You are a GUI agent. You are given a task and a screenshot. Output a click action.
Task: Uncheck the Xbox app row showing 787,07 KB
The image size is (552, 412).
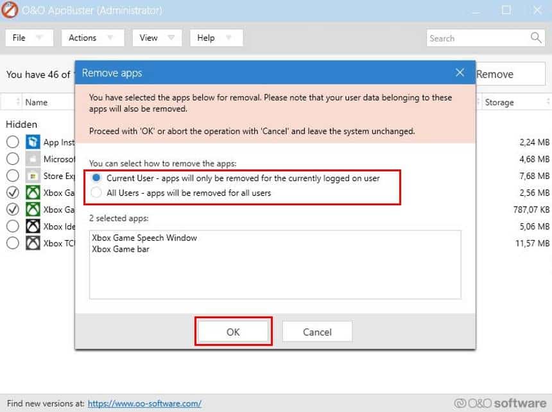pos(13,209)
